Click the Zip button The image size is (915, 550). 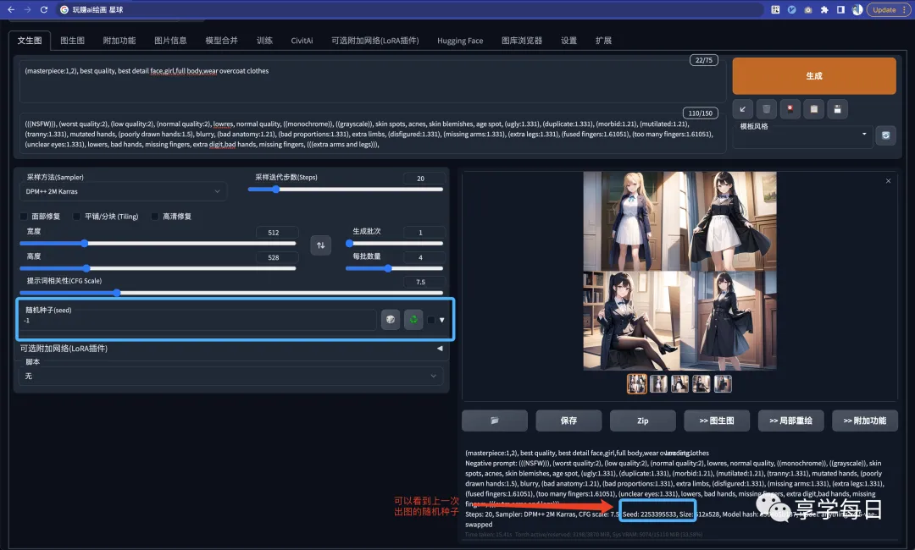coord(642,421)
